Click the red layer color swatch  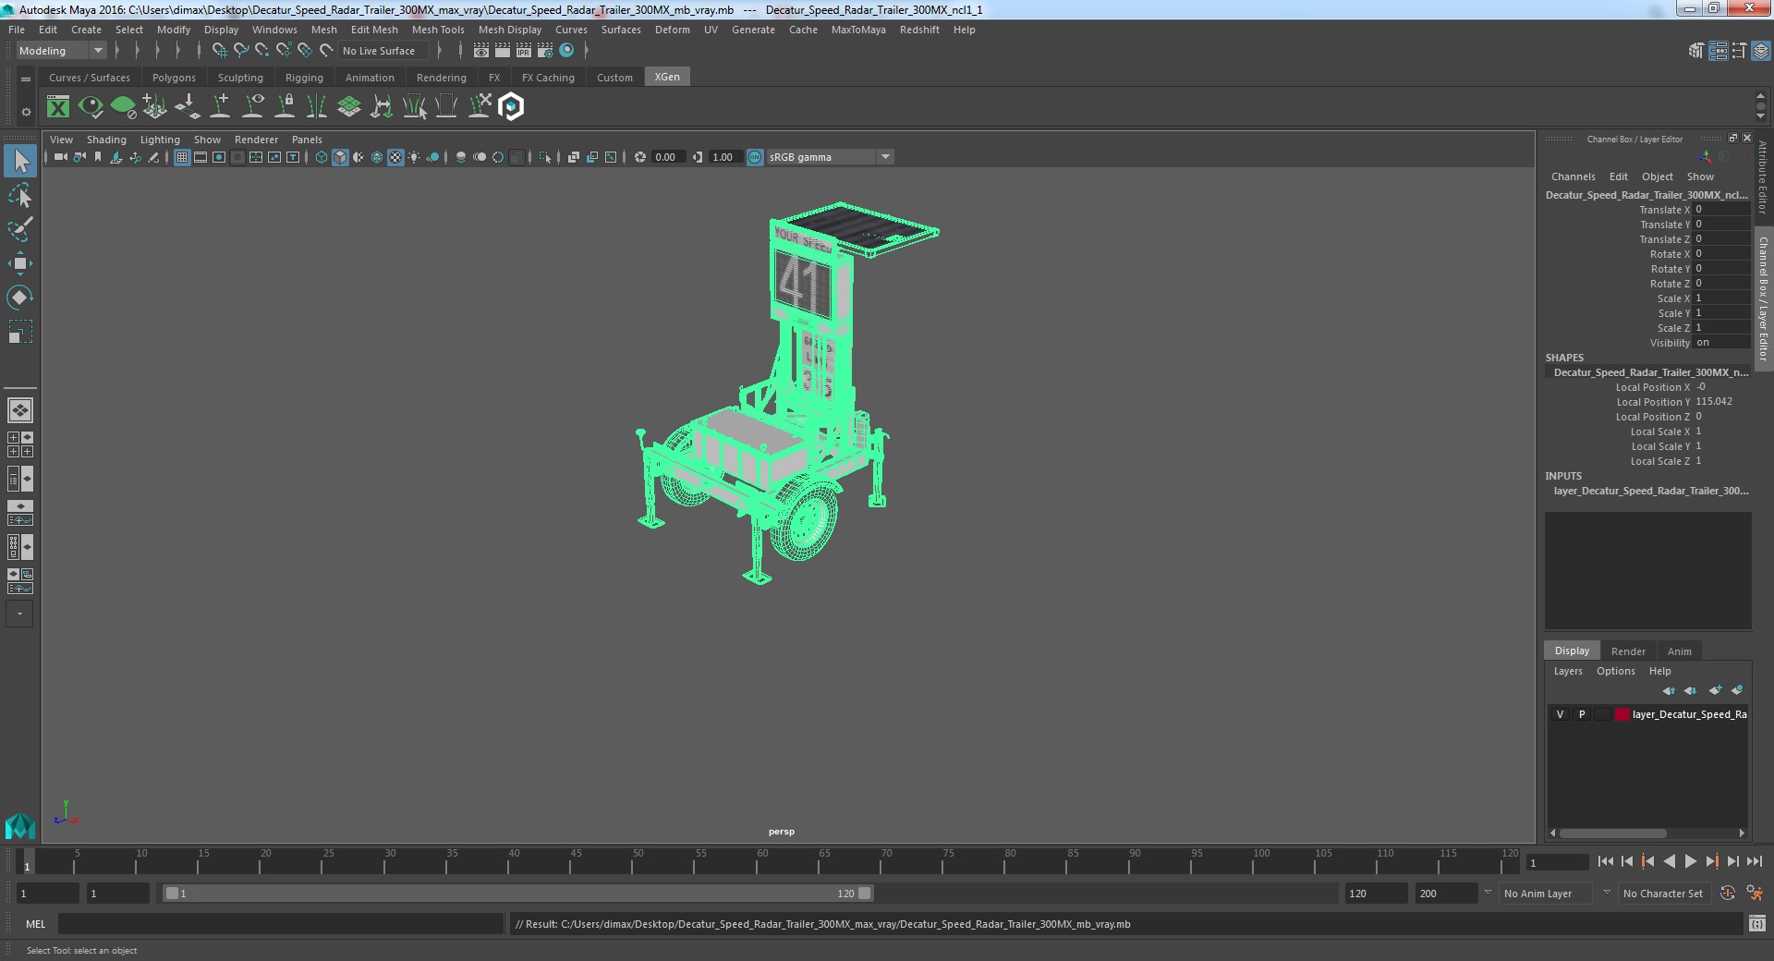tap(1622, 714)
